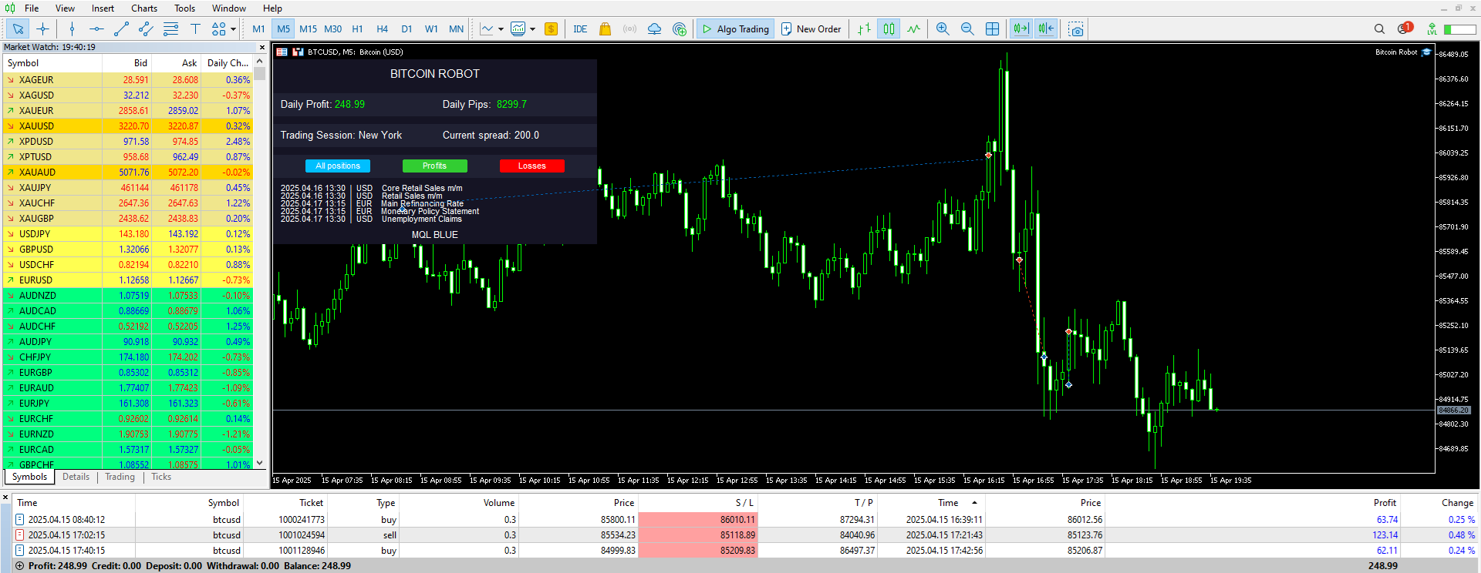
Task: Select XAUUSD row in Market Watch
Action: (129, 126)
